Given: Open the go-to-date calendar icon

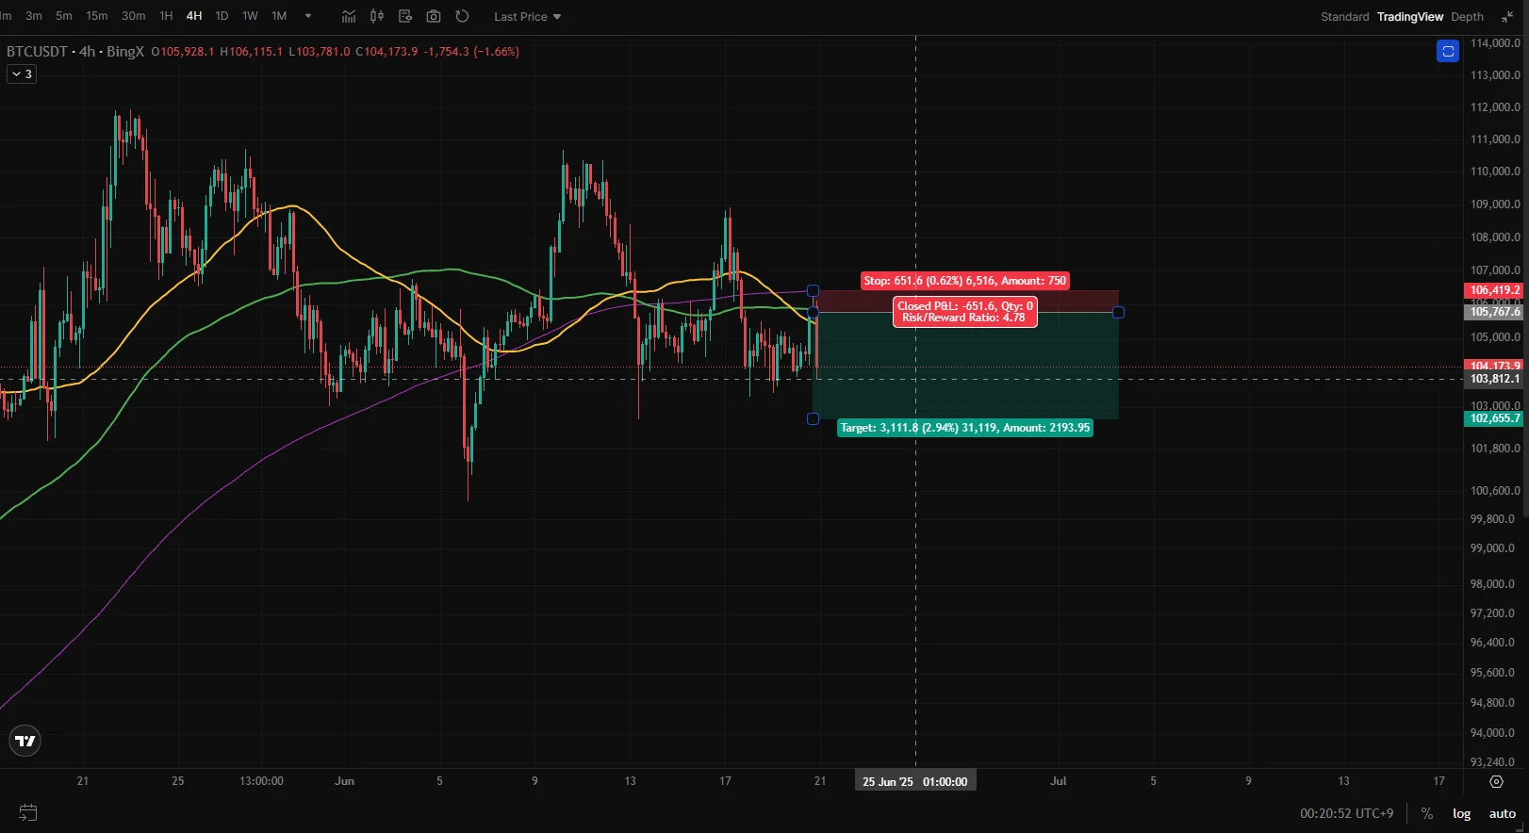Looking at the screenshot, I should (28, 812).
